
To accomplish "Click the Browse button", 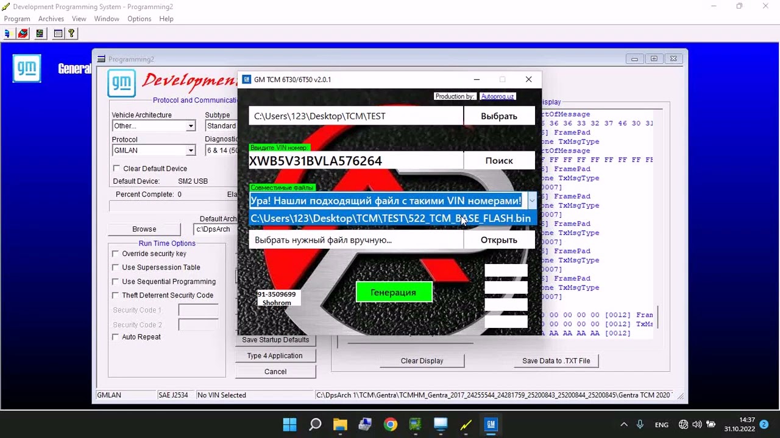I will [x=144, y=229].
